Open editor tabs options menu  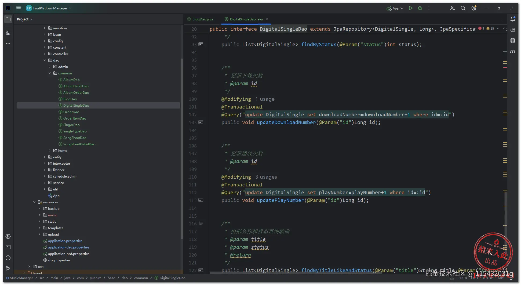coord(502,19)
